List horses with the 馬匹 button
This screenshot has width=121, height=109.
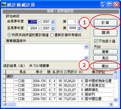[105, 58]
